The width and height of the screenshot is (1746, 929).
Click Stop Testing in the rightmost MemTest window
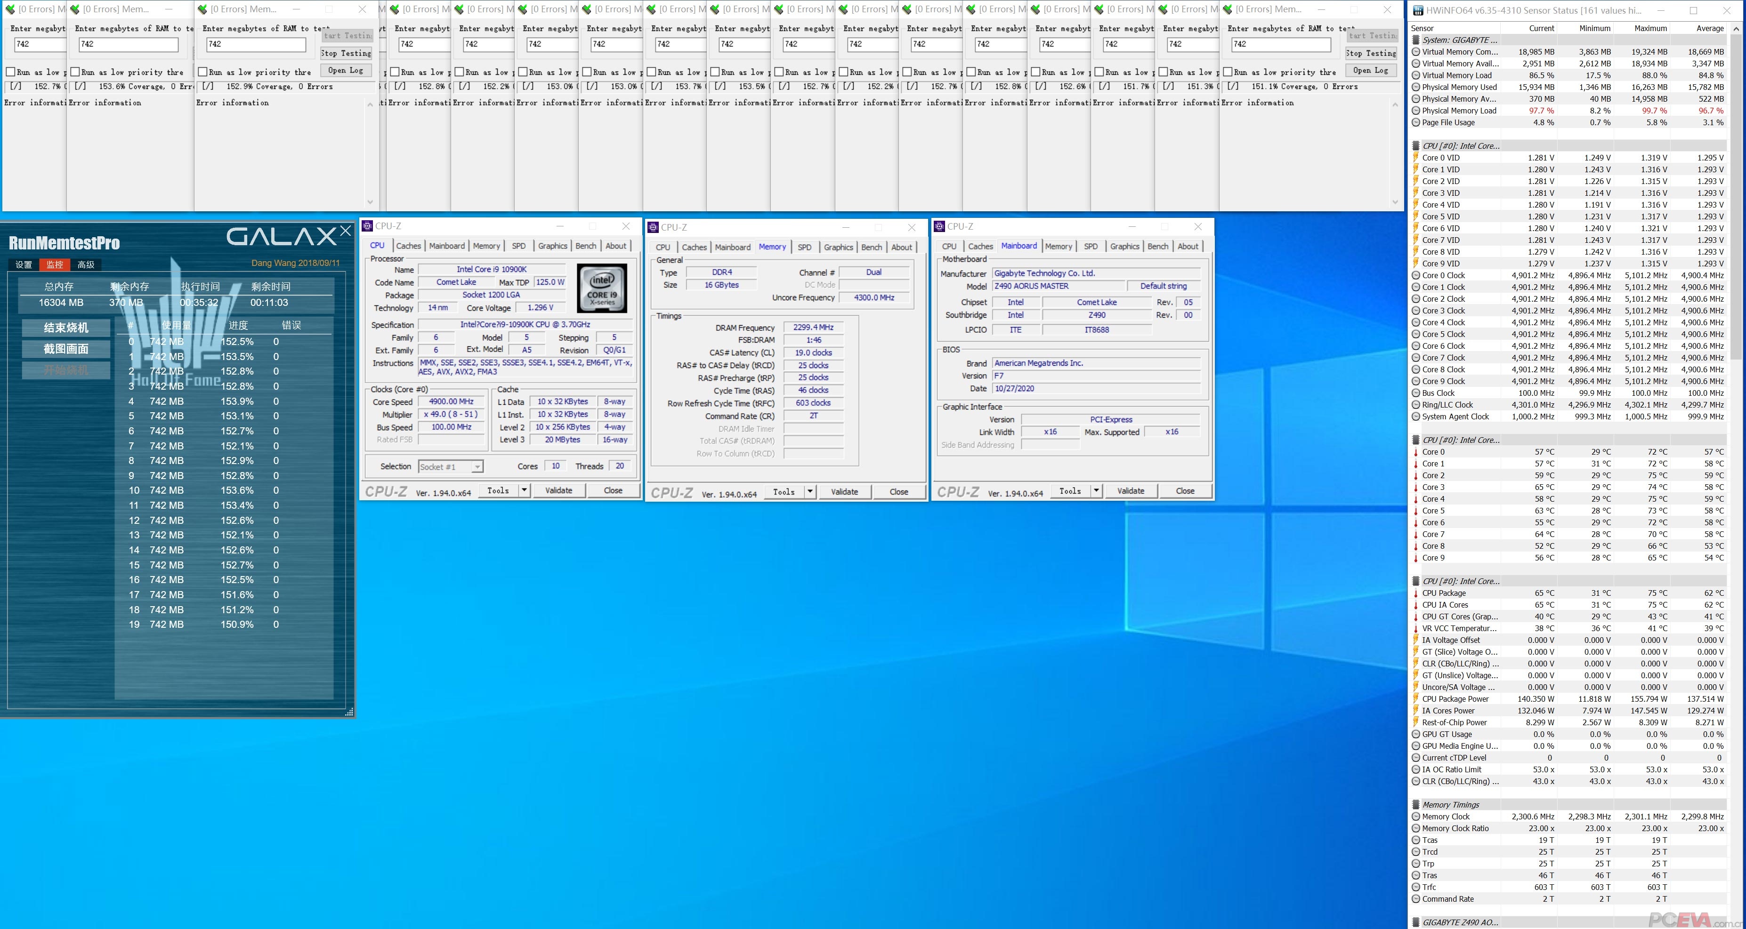pyautogui.click(x=1371, y=53)
